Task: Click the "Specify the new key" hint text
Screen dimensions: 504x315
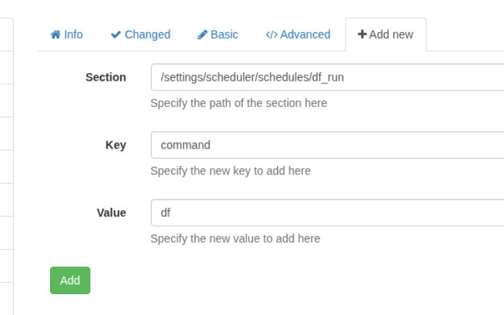Action: [230, 171]
